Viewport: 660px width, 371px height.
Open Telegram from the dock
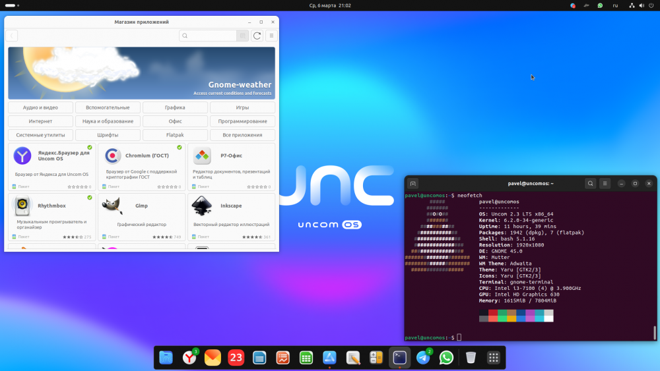coord(423,358)
